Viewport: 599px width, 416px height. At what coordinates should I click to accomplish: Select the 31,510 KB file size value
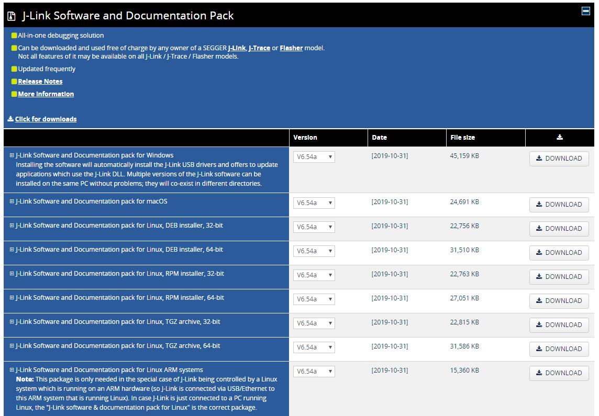point(464,250)
